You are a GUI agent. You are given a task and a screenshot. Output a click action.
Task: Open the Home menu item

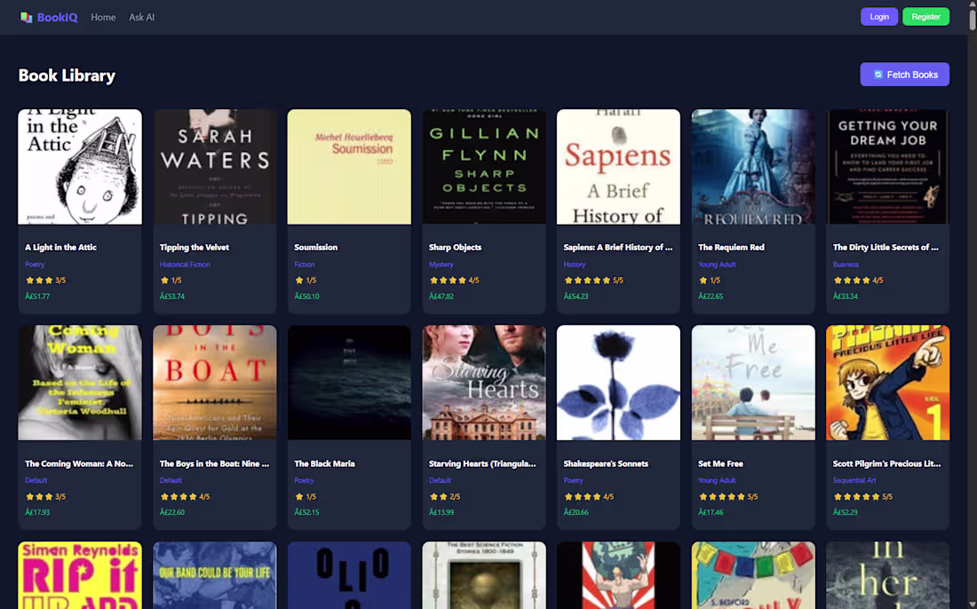coord(103,18)
